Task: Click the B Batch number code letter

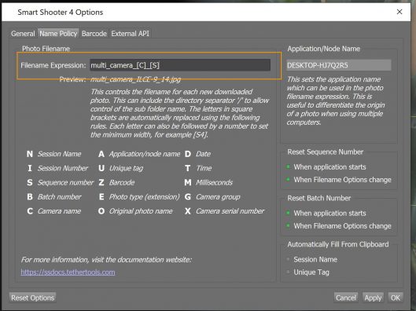Action: [x=30, y=197]
